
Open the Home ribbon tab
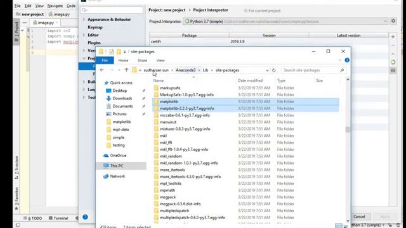pos(123,60)
